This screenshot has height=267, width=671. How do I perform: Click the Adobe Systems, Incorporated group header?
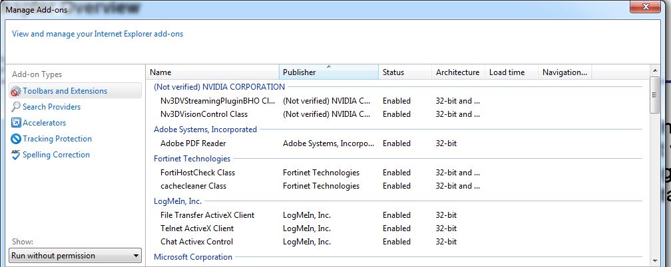(205, 130)
